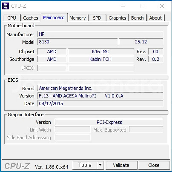Select the Mainboard tab
Image resolution: width=172 pixels, height=172 pixels.
pyautogui.click(x=54, y=17)
